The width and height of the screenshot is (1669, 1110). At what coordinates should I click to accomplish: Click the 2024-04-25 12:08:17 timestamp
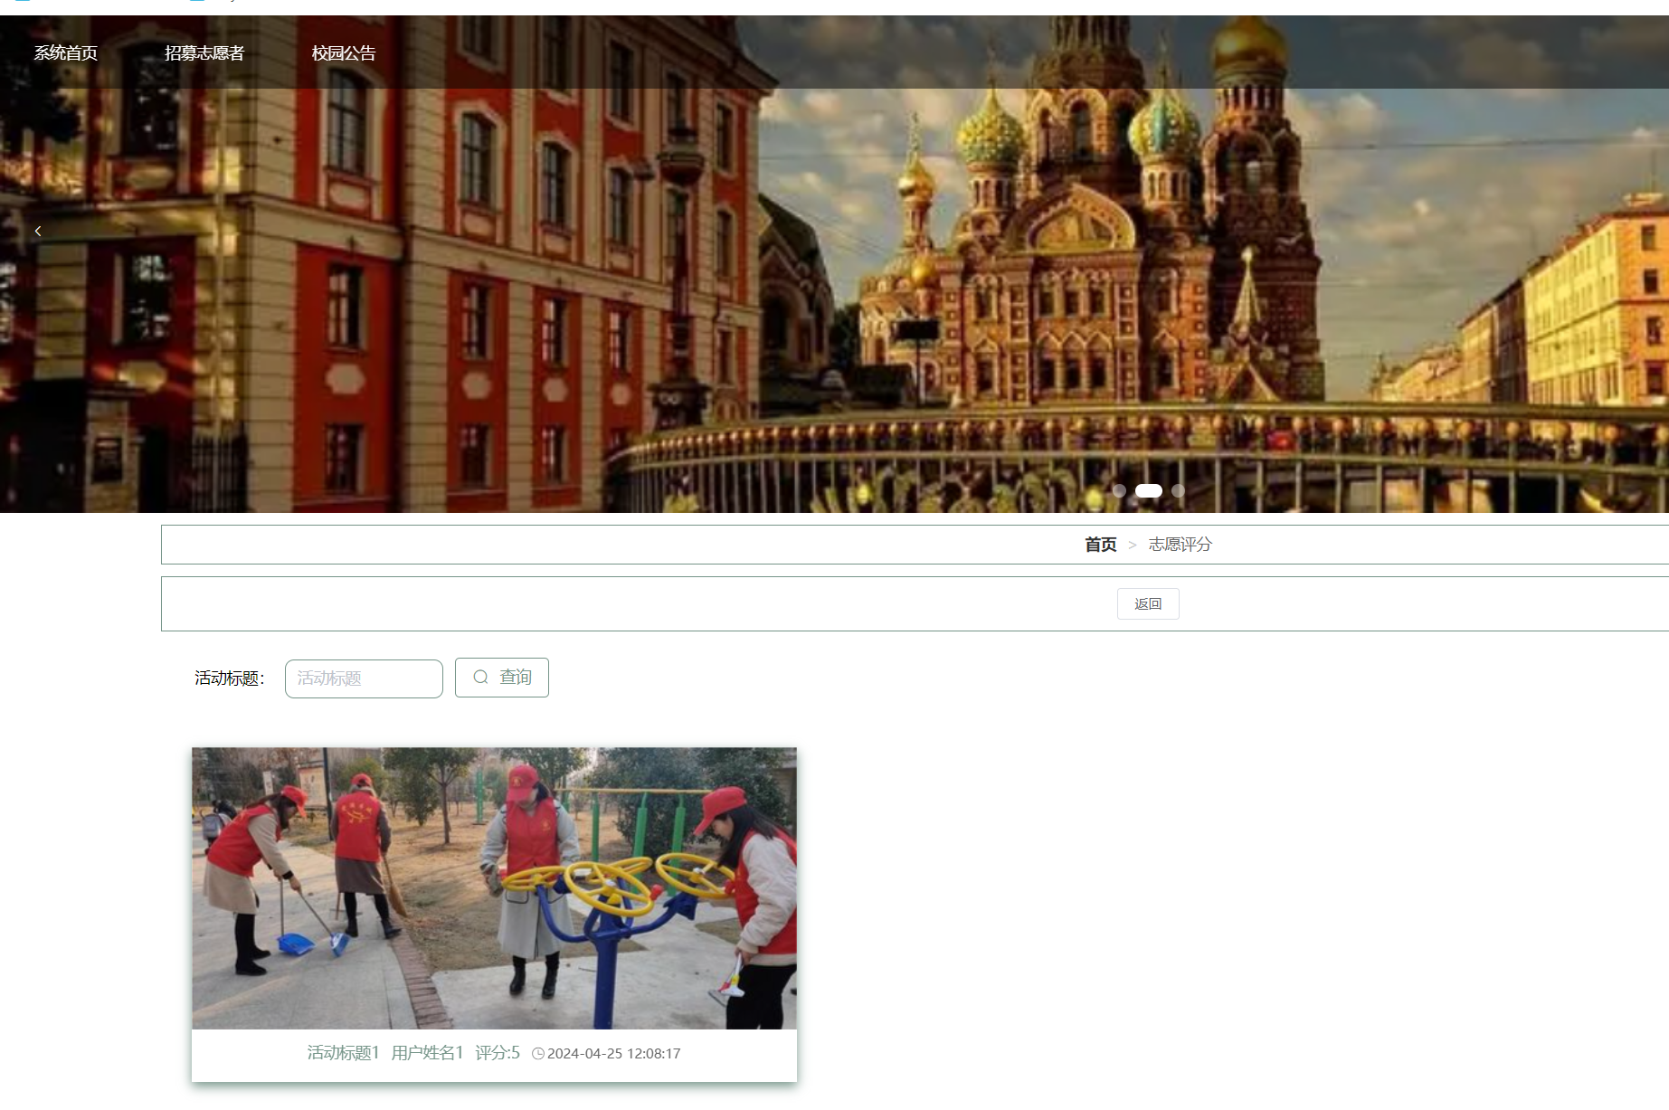click(x=613, y=1054)
